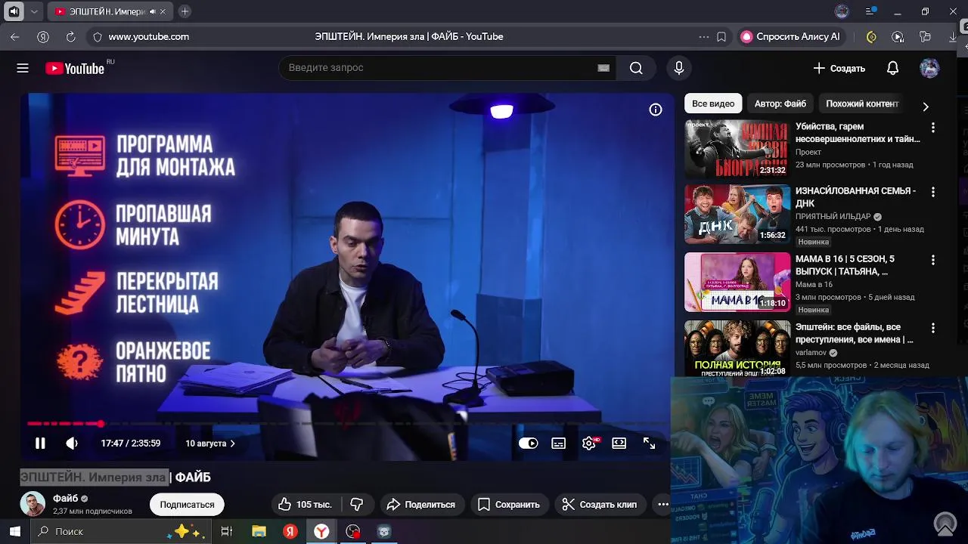Open address bar three-dot menu
The width and height of the screenshot is (968, 544).
704,36
